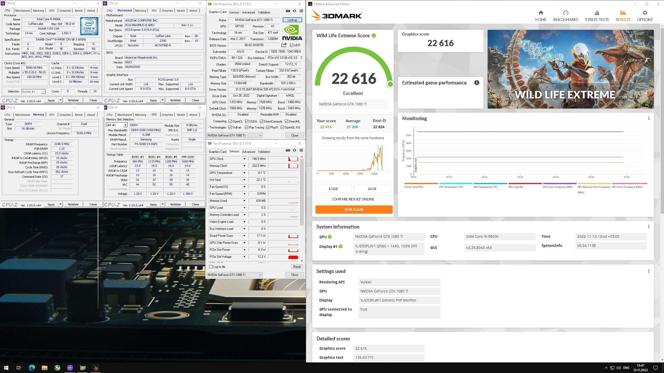Image resolution: width=664 pixels, height=373 pixels.
Task: Expand the GPU Temperature sensor dropdown
Action: [244, 173]
